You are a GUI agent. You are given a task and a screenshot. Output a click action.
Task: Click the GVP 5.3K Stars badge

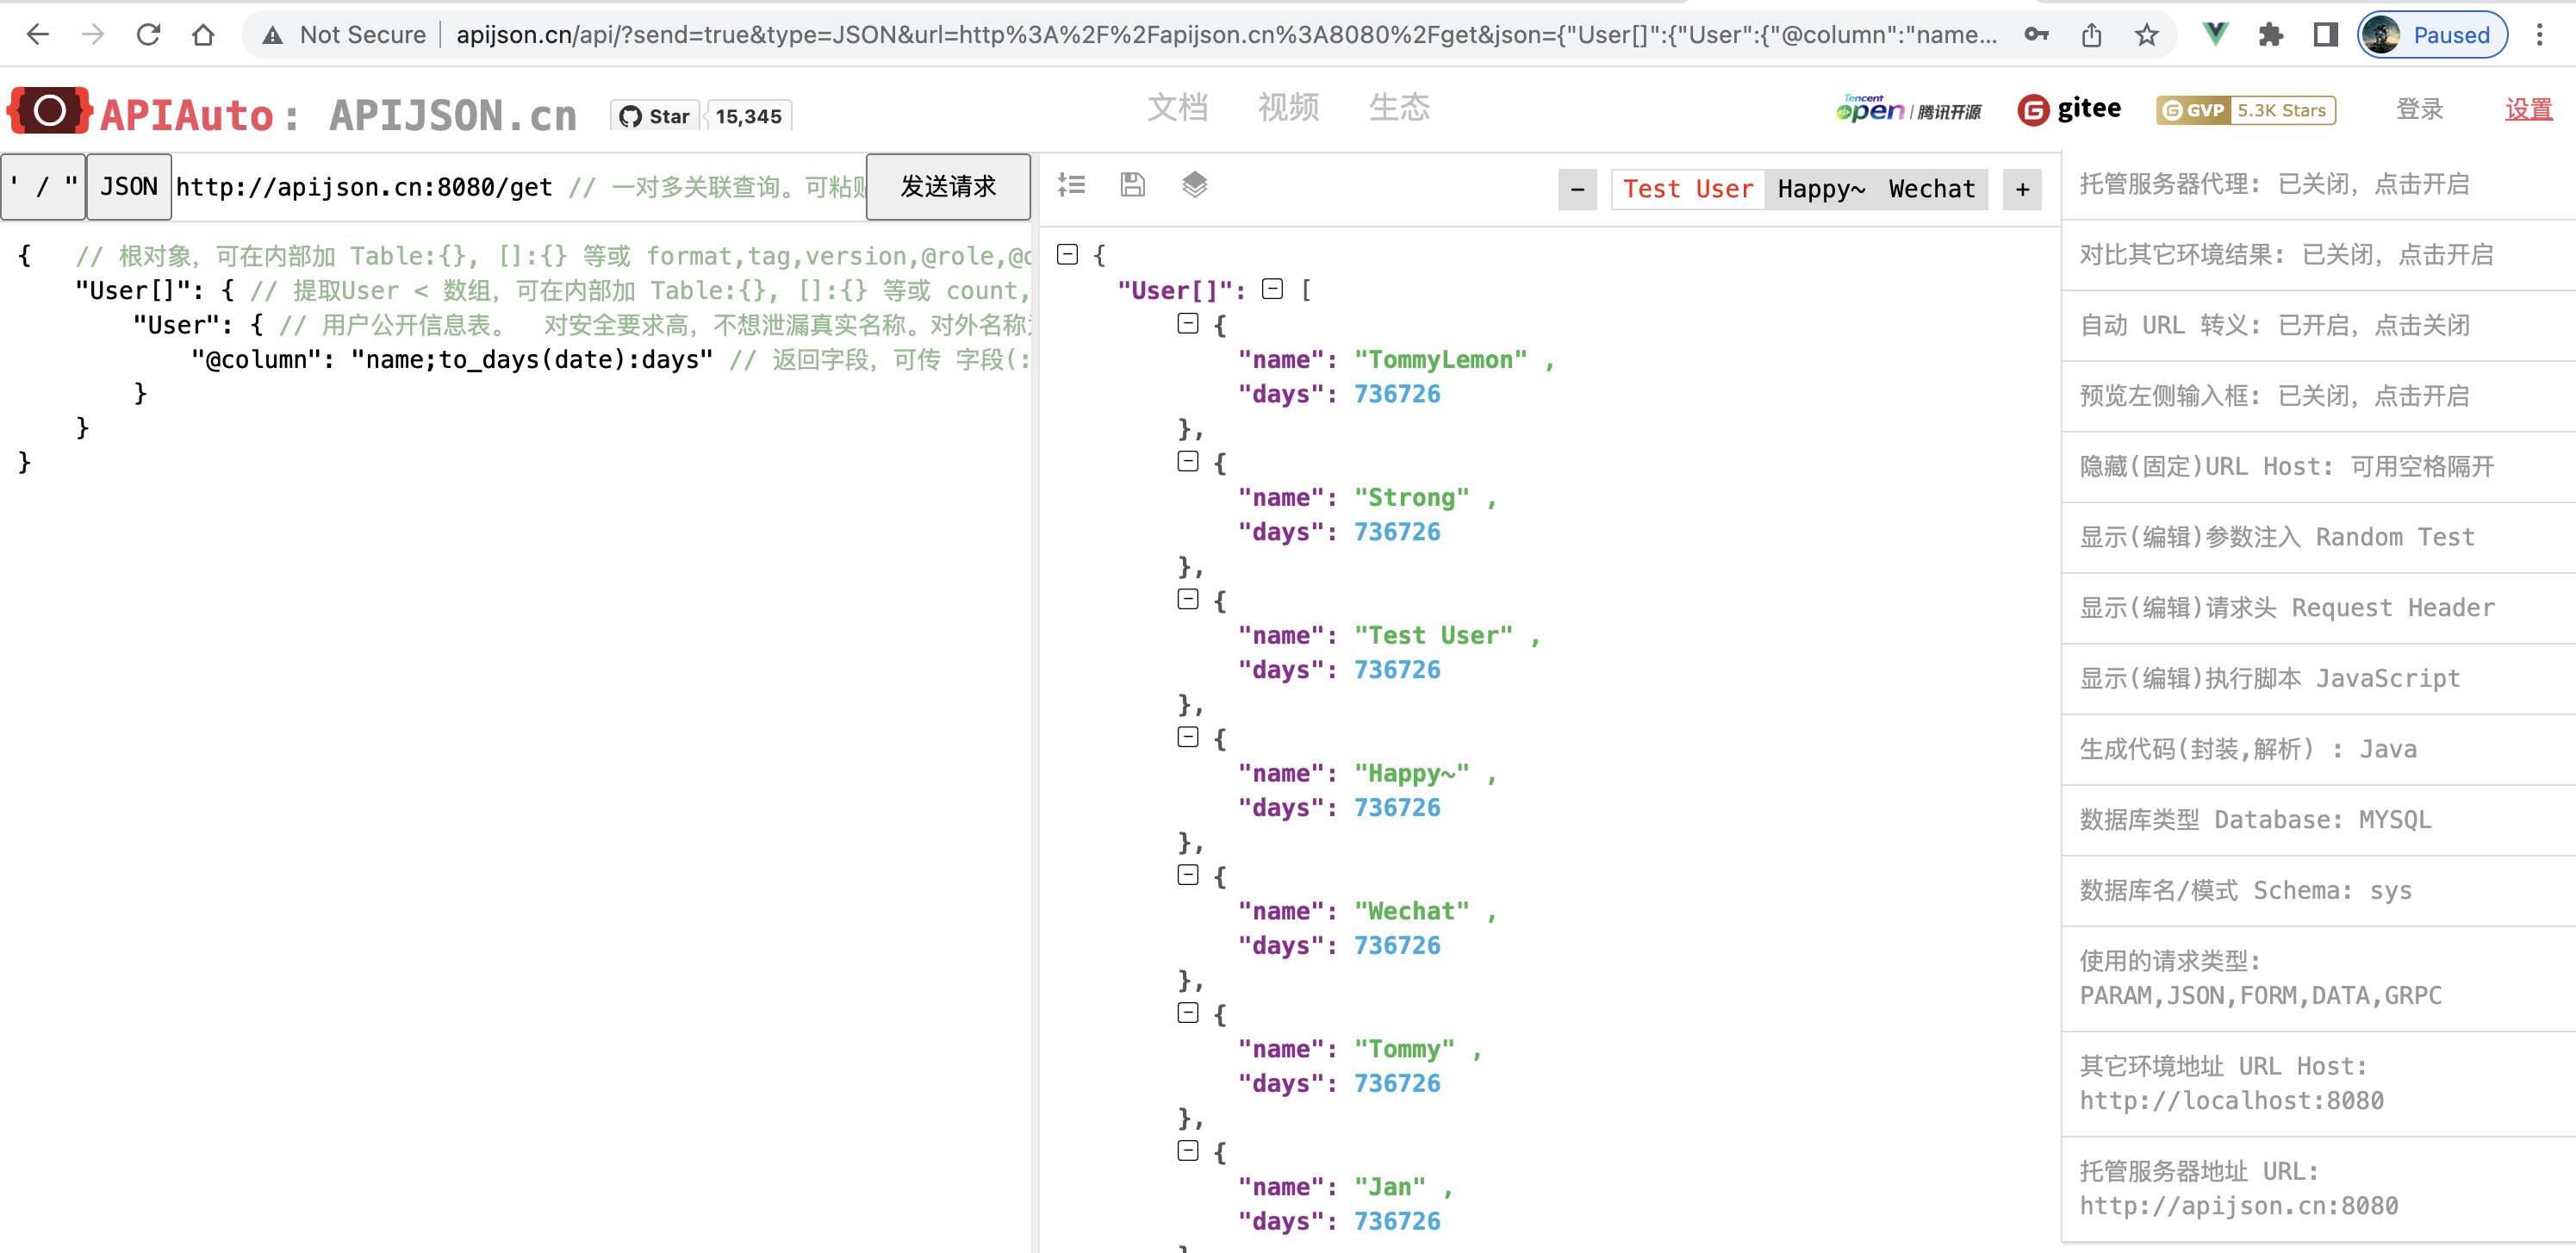(x=2245, y=110)
